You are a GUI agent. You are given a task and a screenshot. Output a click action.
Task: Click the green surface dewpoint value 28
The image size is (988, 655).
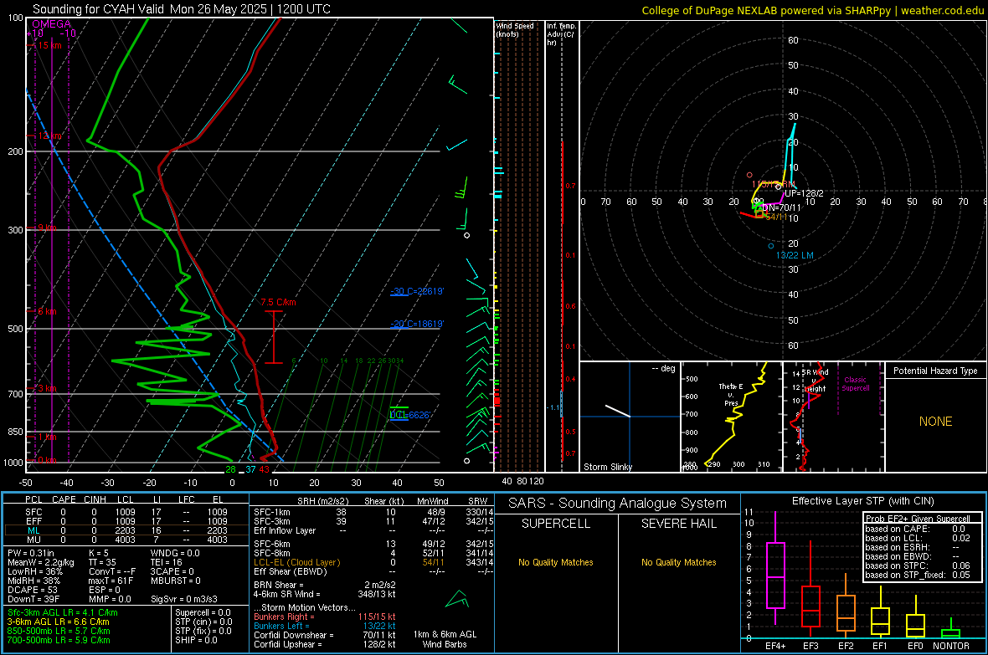tap(230, 469)
